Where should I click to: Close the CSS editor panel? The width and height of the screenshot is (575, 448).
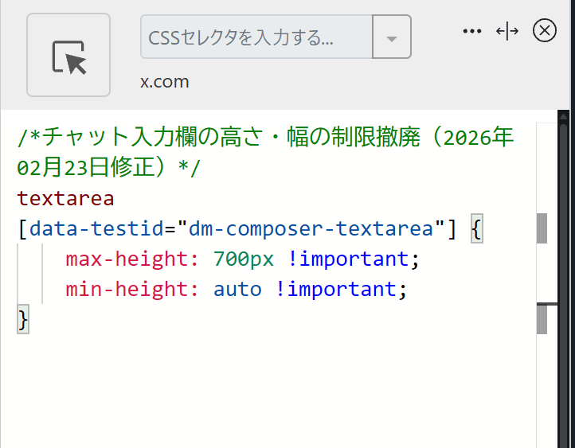point(544,31)
